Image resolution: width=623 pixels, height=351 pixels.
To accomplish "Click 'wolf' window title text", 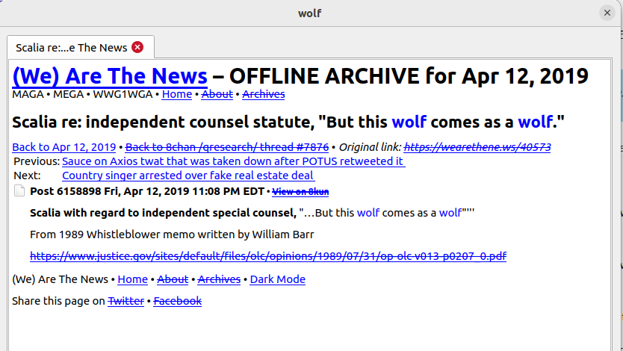I will (x=310, y=13).
